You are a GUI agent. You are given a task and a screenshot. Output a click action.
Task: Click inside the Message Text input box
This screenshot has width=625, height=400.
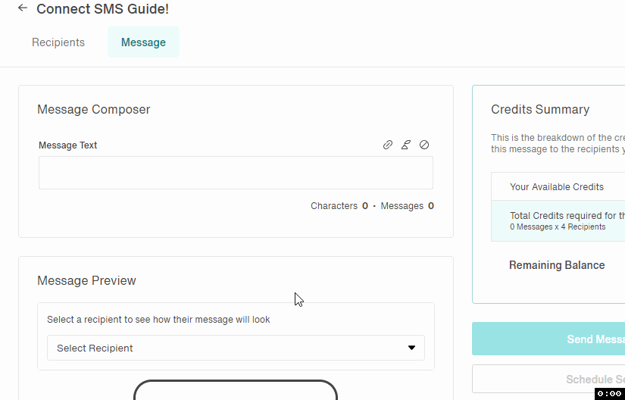236,173
